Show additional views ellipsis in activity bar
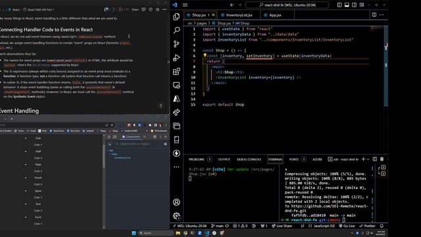 click(x=176, y=167)
